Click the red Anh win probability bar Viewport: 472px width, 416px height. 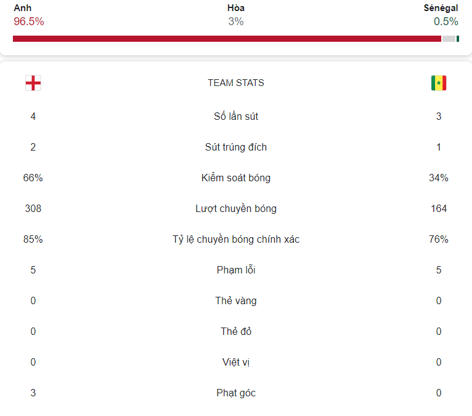[x=227, y=39]
